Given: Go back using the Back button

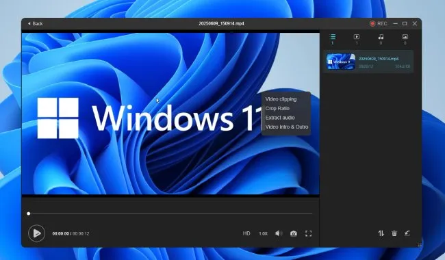Looking at the screenshot, I should [x=35, y=23].
